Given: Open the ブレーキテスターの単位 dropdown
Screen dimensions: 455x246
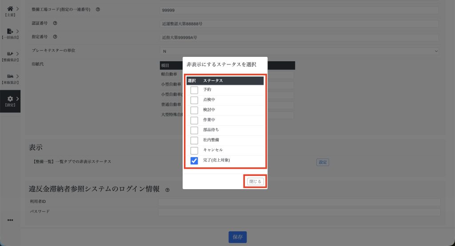Looking at the screenshot, I should (x=299, y=51).
